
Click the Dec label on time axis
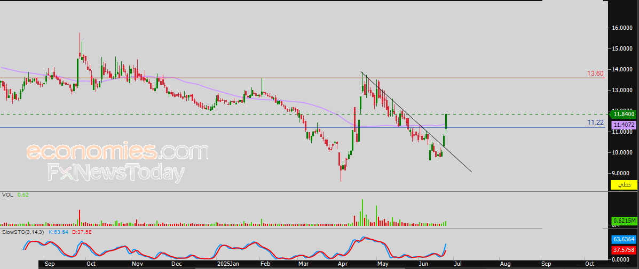(x=176, y=264)
